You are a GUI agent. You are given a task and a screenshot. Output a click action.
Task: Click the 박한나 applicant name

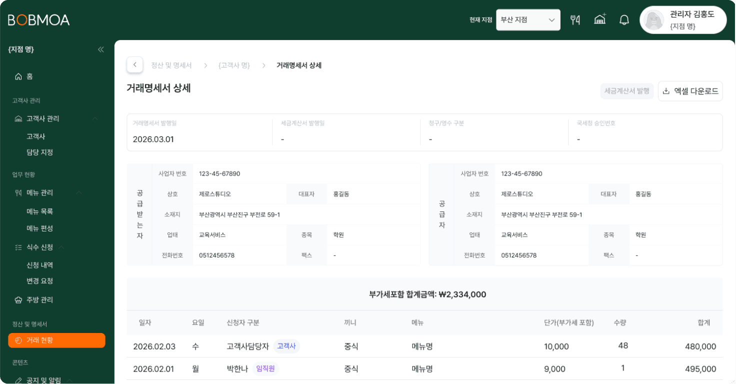point(237,369)
